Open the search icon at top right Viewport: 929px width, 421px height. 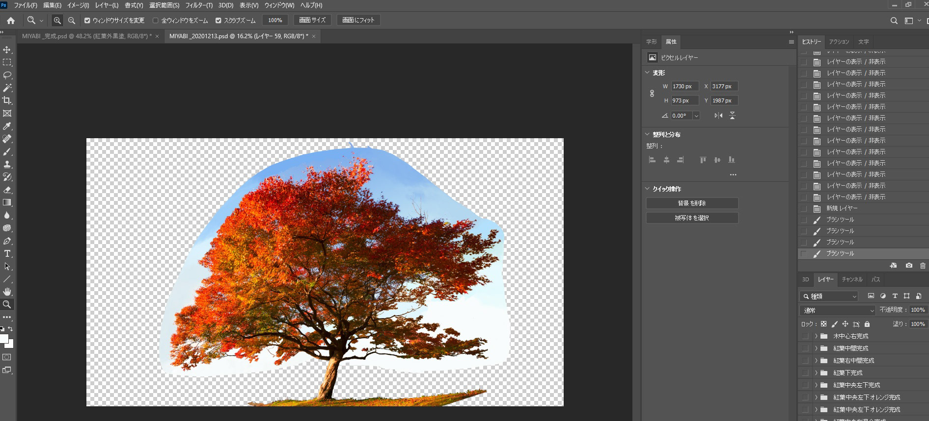click(x=894, y=21)
